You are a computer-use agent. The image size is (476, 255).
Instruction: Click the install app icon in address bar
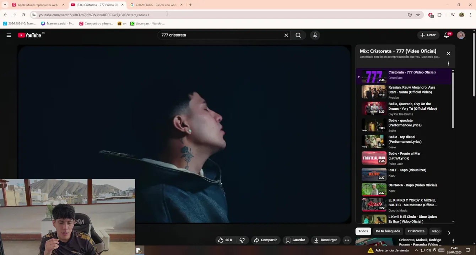pyautogui.click(x=410, y=15)
